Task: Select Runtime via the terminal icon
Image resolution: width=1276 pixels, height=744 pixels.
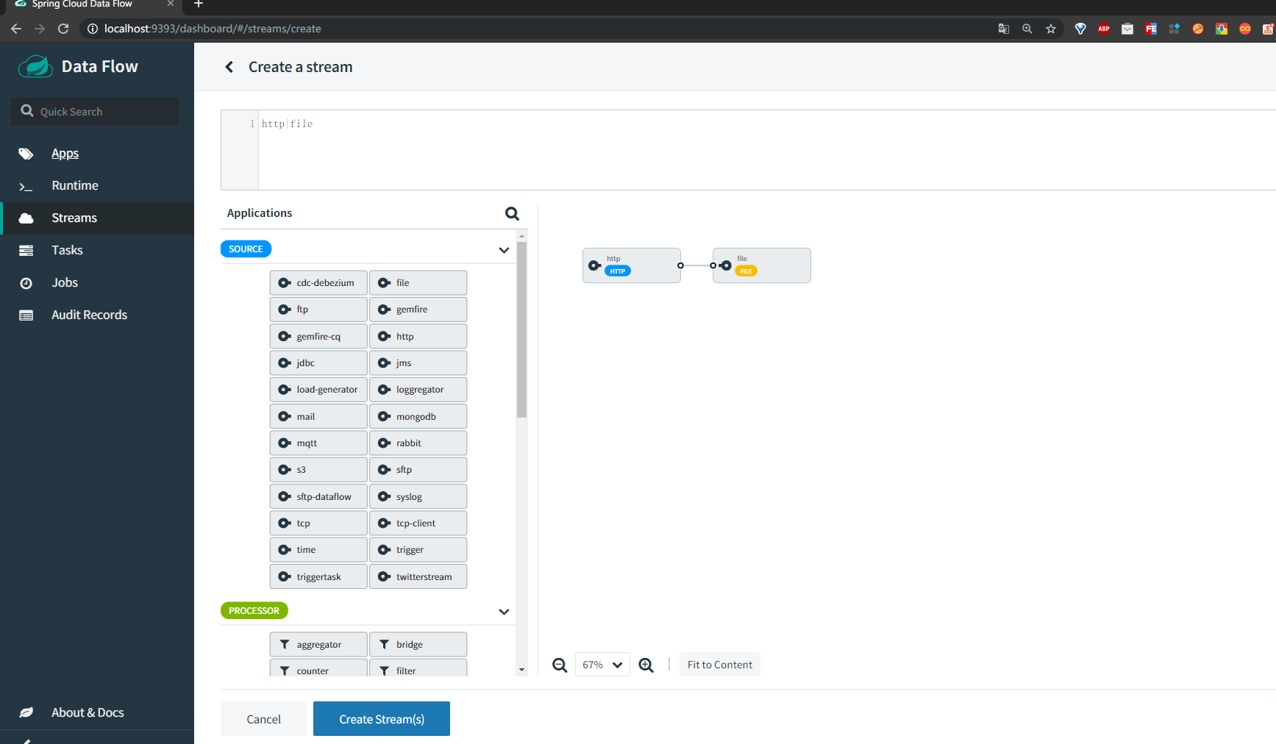Action: (x=26, y=185)
